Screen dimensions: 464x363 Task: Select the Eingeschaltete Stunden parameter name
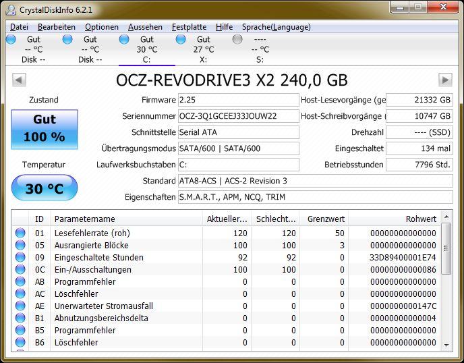[99, 257]
